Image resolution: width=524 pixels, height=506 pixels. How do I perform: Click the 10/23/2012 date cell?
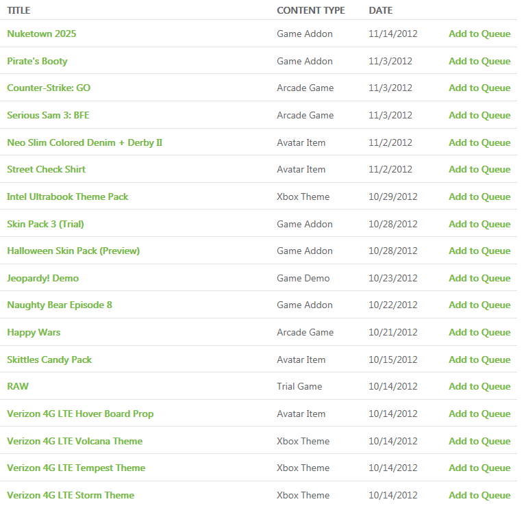coord(393,278)
